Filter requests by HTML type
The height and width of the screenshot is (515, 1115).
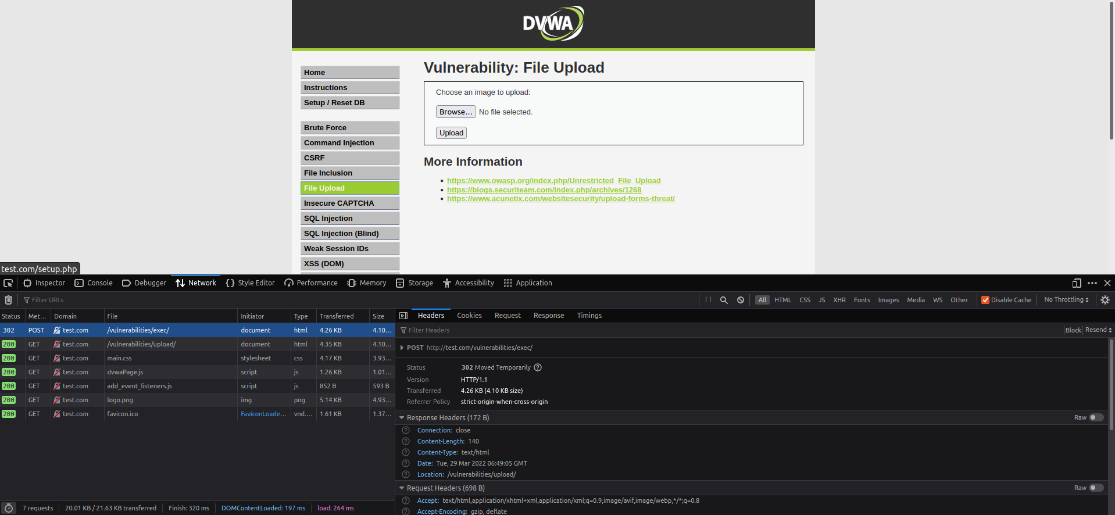(782, 300)
